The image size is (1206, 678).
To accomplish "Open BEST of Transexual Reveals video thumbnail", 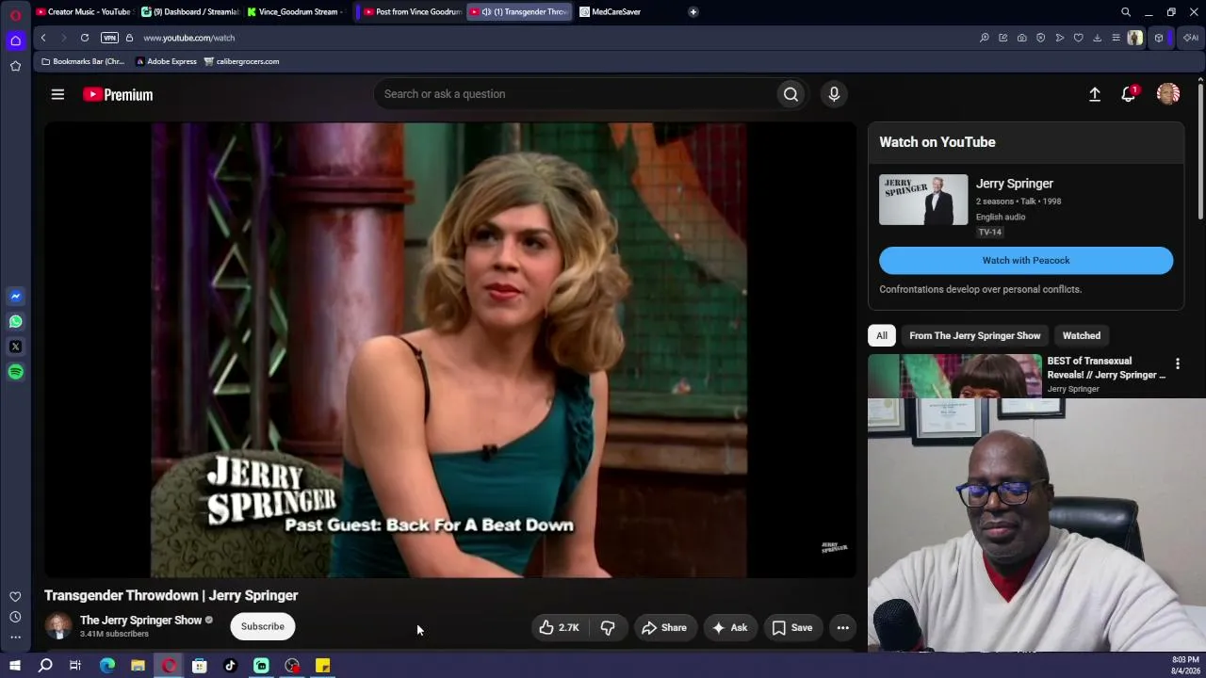I will (x=954, y=376).
